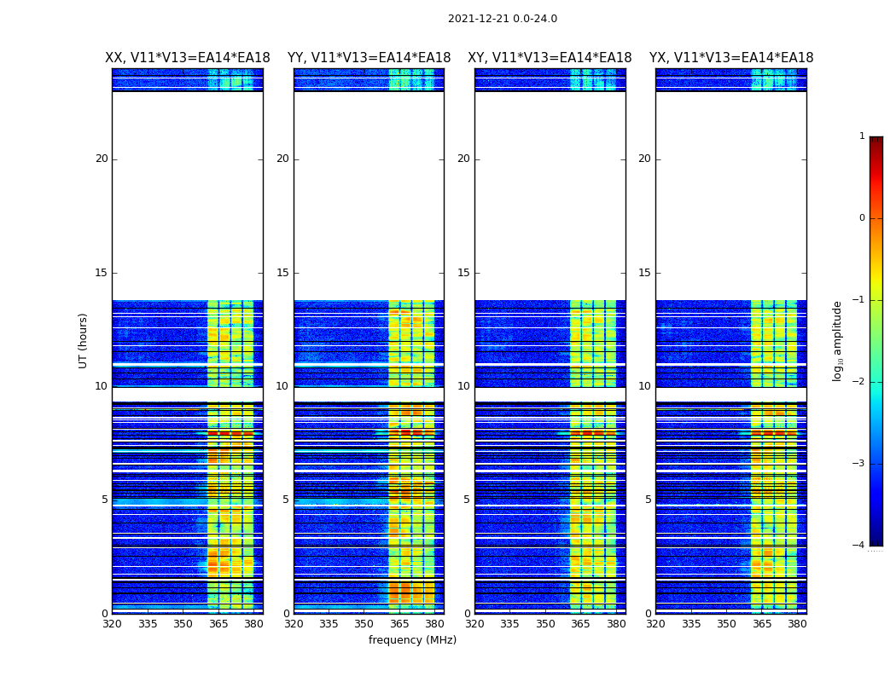
Task: Click the white data gap in YX panel
Action: pyautogui.click(x=731, y=196)
